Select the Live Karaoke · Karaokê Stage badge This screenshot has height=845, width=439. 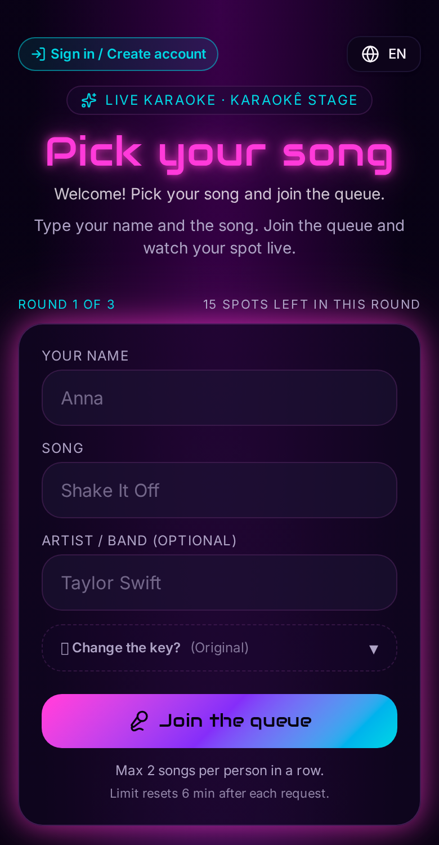[x=219, y=100]
